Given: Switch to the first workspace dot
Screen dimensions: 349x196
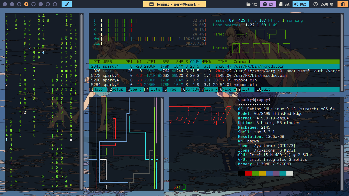Looking at the screenshot, I should pyautogui.click(x=5, y=4).
